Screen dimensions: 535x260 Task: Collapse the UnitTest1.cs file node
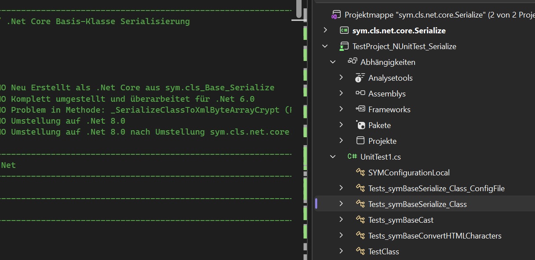[333, 157]
